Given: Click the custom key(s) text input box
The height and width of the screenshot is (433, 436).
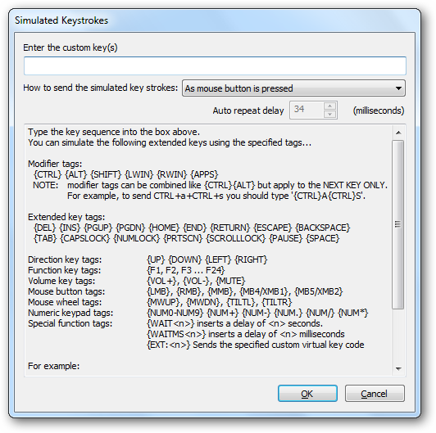Looking at the screenshot, I should coord(215,65).
